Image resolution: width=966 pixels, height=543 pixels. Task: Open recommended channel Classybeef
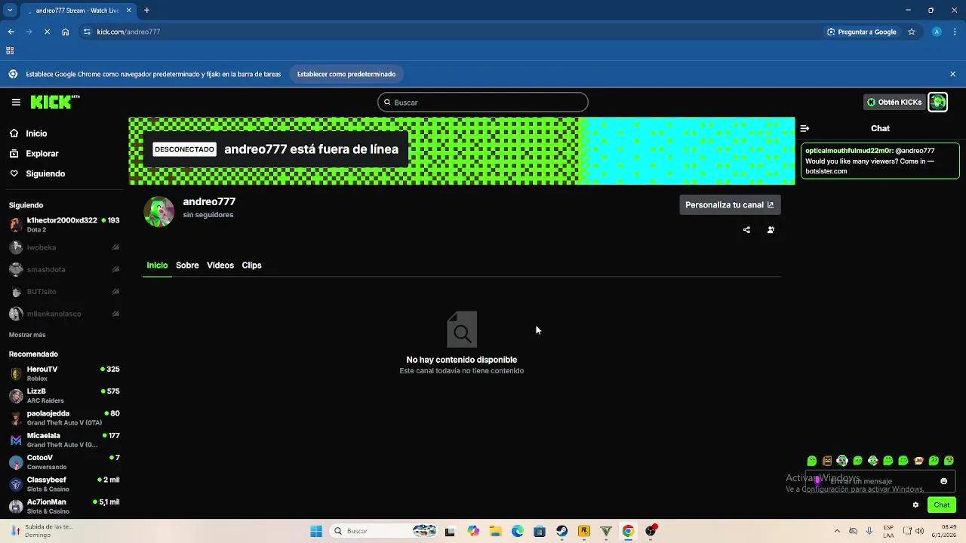(x=64, y=484)
